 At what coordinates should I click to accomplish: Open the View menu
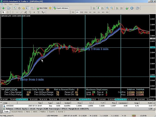tap(10, 4)
